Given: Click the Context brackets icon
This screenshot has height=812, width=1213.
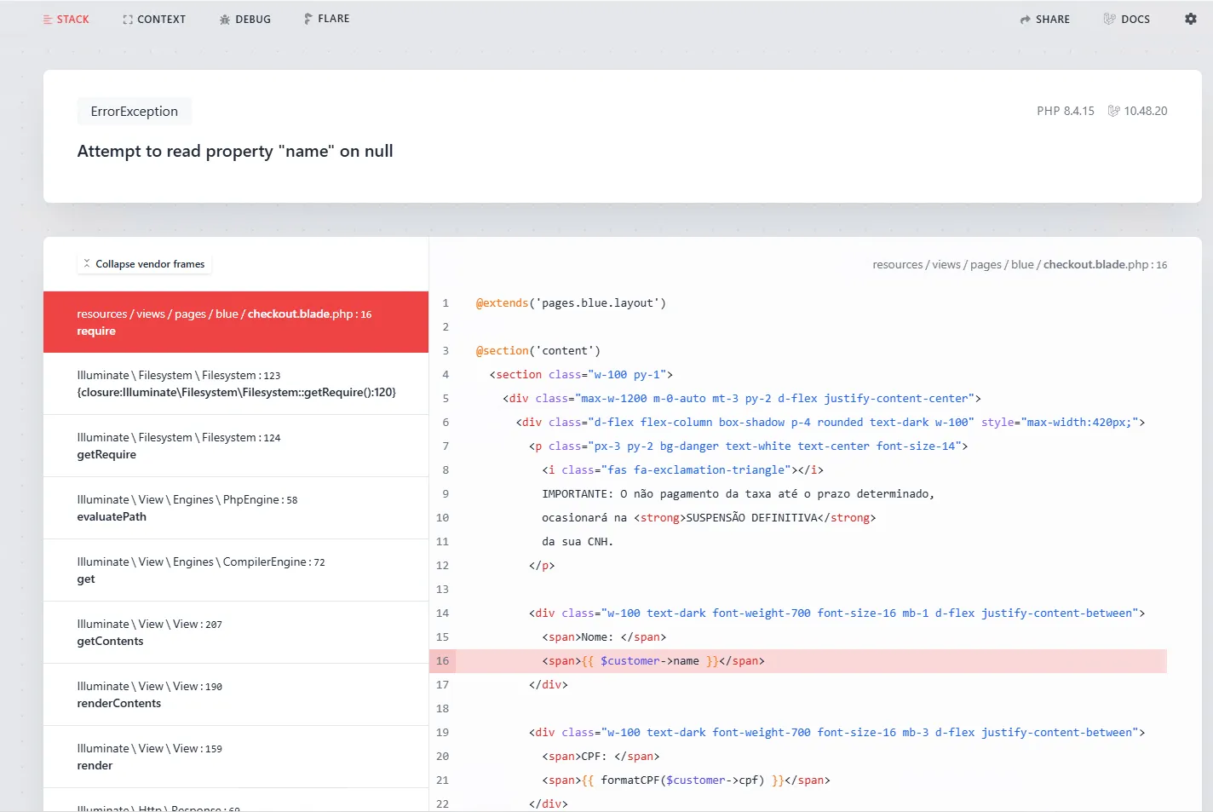Looking at the screenshot, I should [128, 20].
